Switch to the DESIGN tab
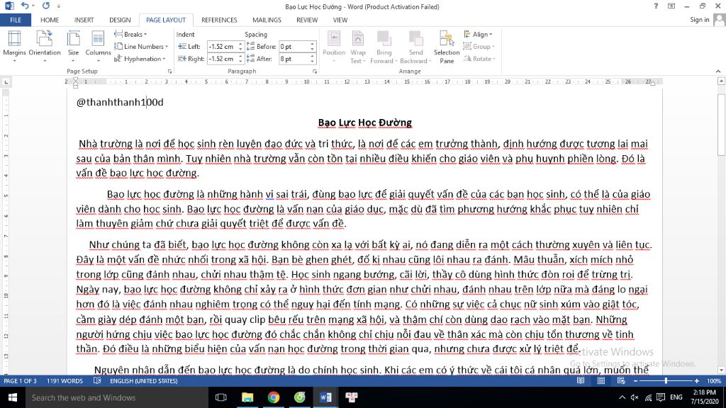Screen dimensions: 726x408 [120, 20]
